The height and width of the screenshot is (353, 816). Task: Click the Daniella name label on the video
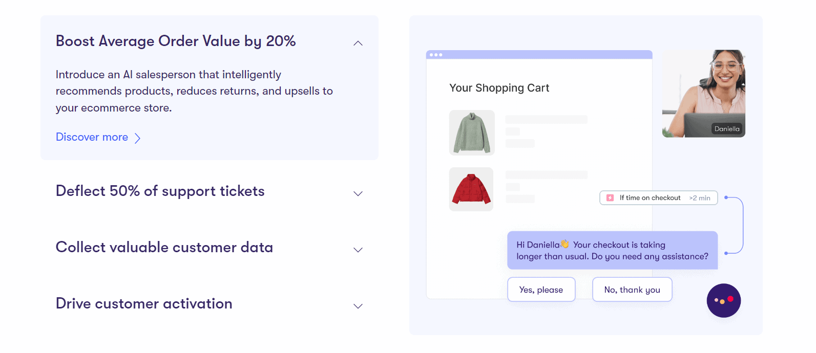[727, 129]
